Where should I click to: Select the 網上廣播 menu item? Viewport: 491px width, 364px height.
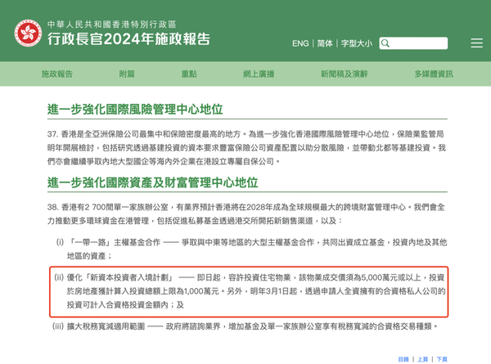[x=259, y=74]
